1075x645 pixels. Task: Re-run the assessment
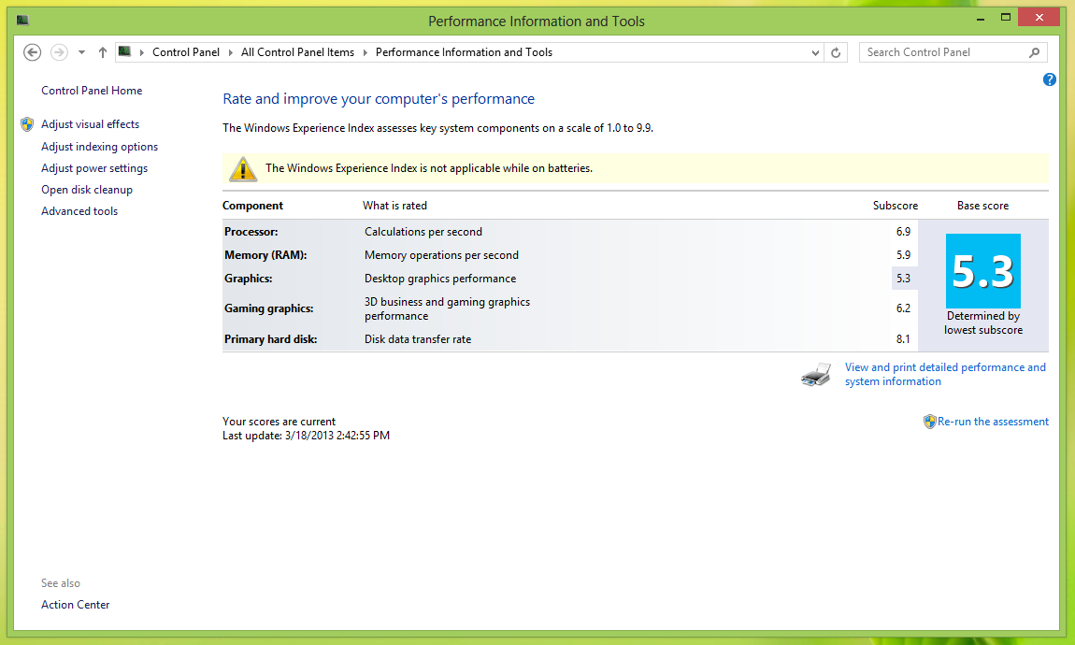click(993, 422)
